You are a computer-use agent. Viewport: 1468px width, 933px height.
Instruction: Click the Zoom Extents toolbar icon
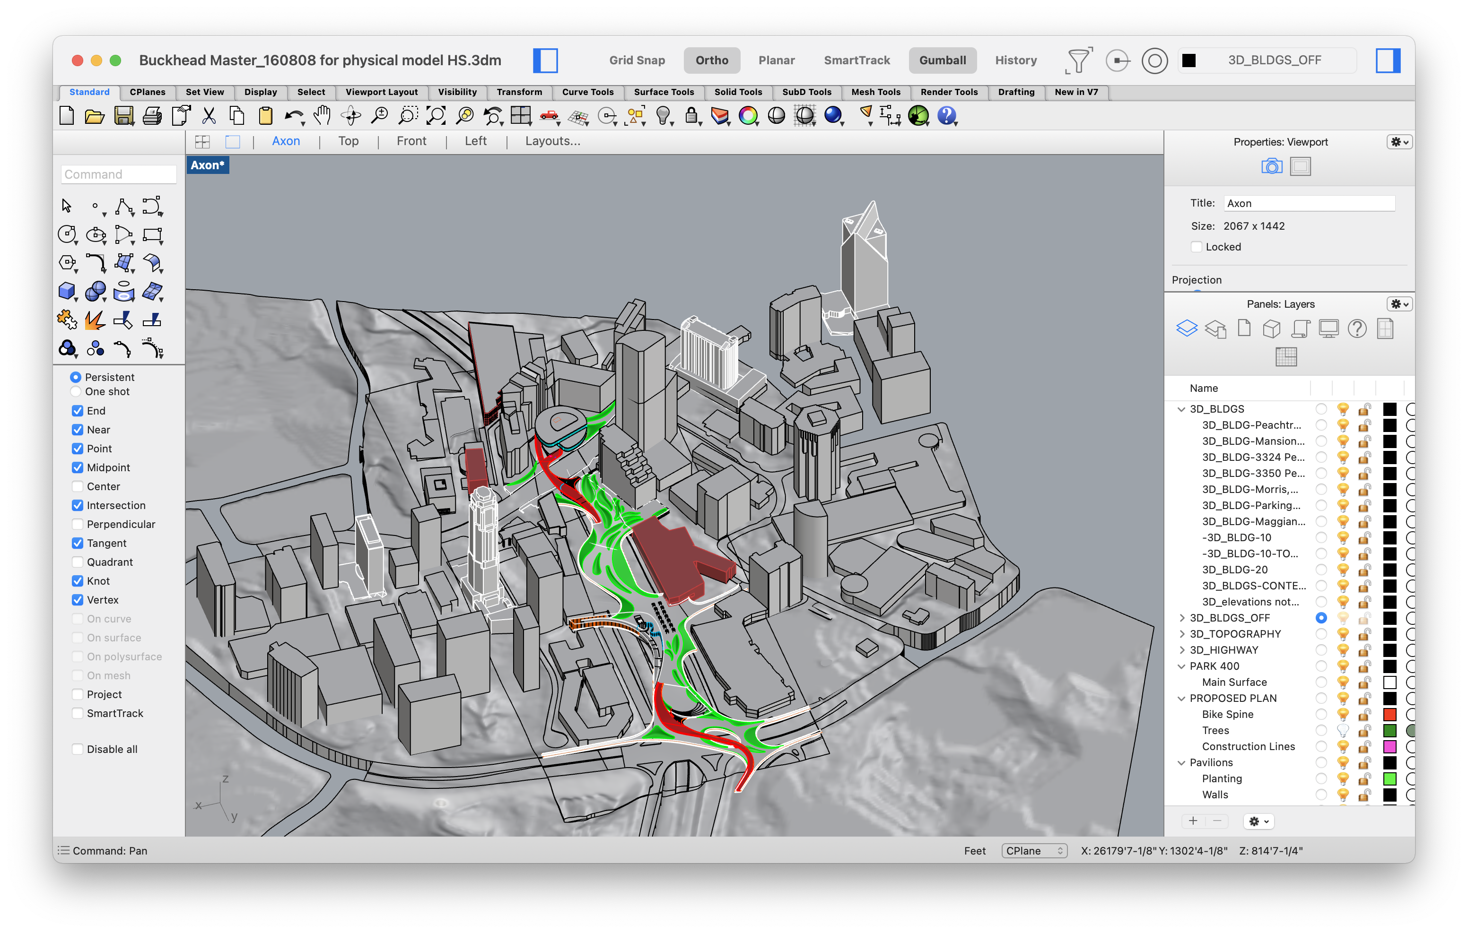[x=436, y=115]
